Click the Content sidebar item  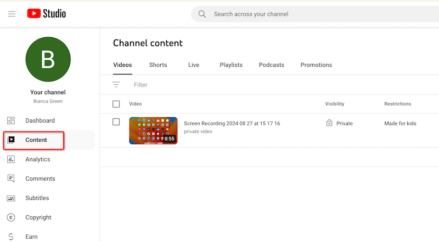point(36,140)
